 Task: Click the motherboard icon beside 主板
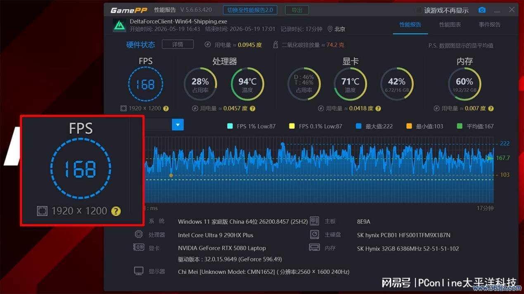(x=314, y=221)
